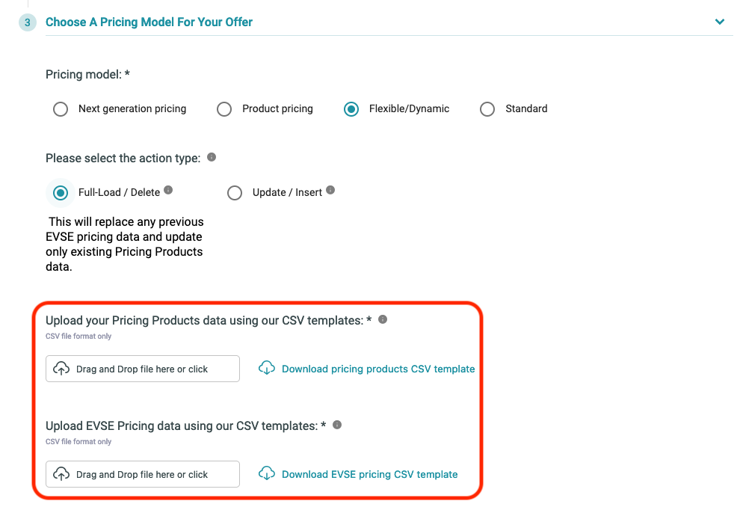Click cloud download icon for pricing products template

[x=267, y=368]
